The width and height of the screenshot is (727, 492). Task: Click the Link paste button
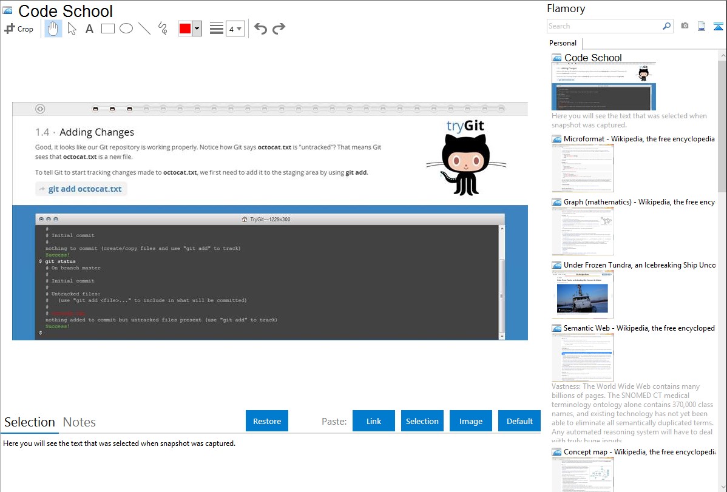coord(374,421)
